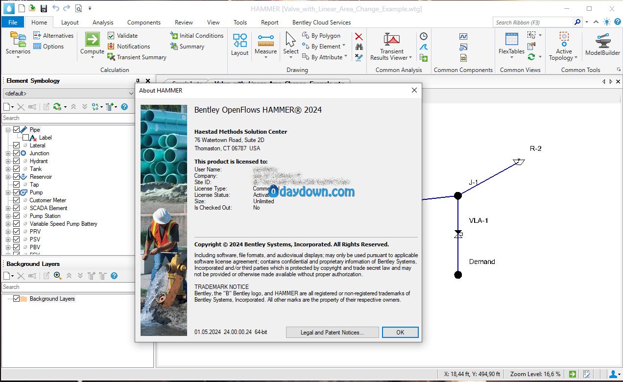Launch ModelBuilder
The image size is (623, 382).
pyautogui.click(x=602, y=44)
